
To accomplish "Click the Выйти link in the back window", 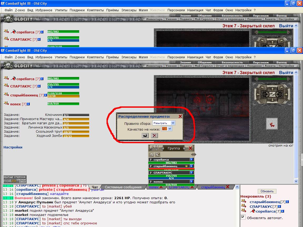I will tap(286, 26).
